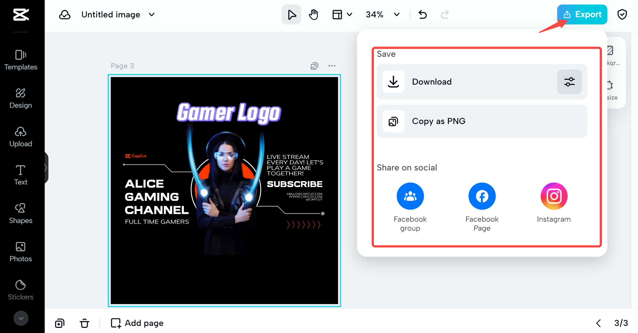The image size is (638, 333).
Task: Share design to Instagram
Action: pos(553,196)
